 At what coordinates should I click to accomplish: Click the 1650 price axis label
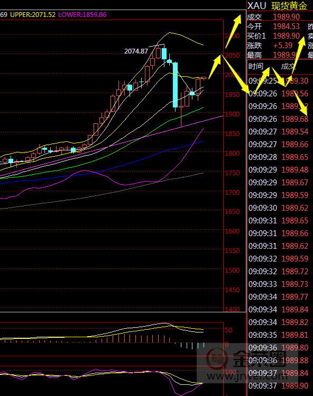[x=232, y=212]
